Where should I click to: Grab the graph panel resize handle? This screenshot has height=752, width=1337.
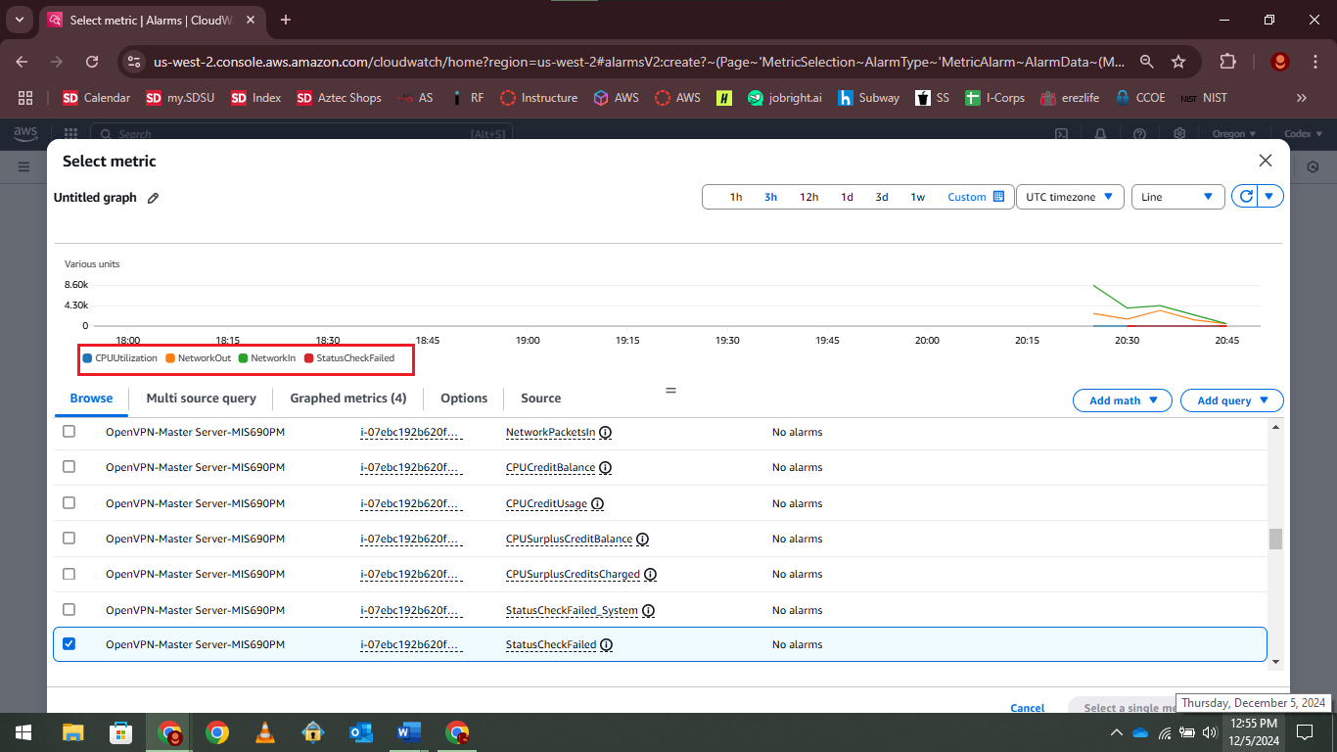(x=671, y=390)
